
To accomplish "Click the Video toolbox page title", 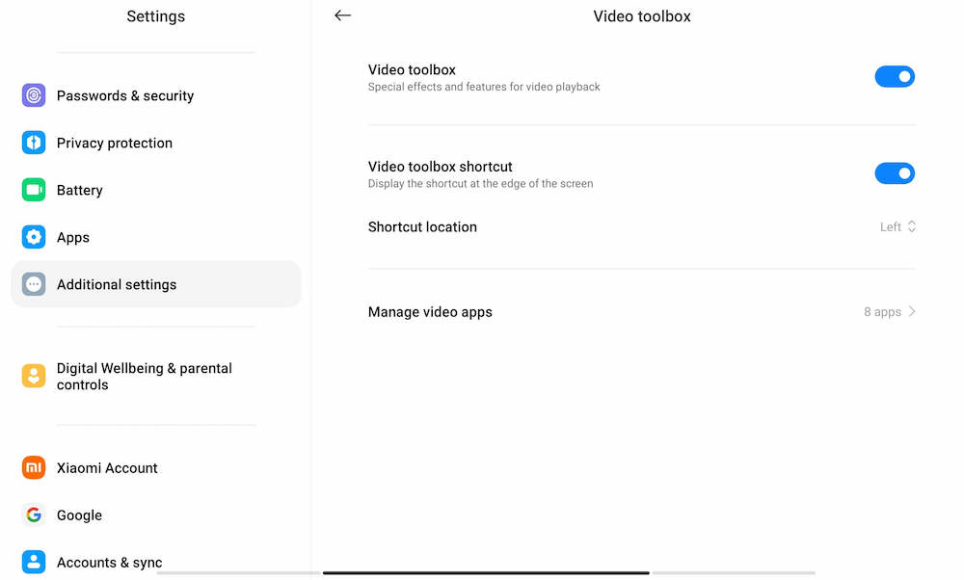I will click(x=642, y=16).
